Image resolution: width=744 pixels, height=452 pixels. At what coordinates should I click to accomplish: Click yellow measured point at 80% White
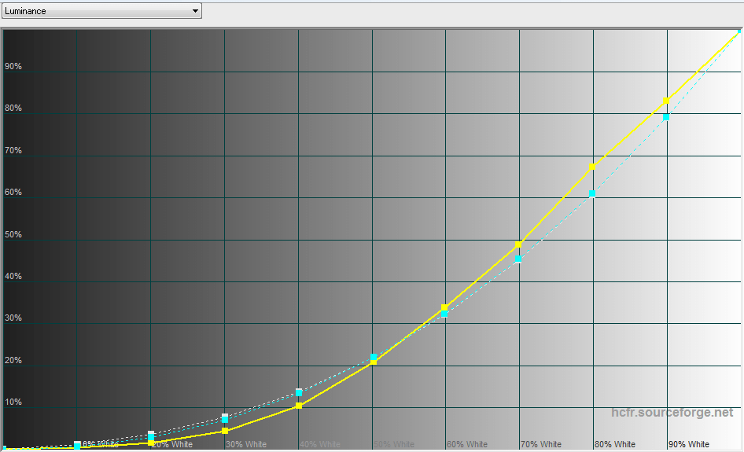click(x=592, y=167)
